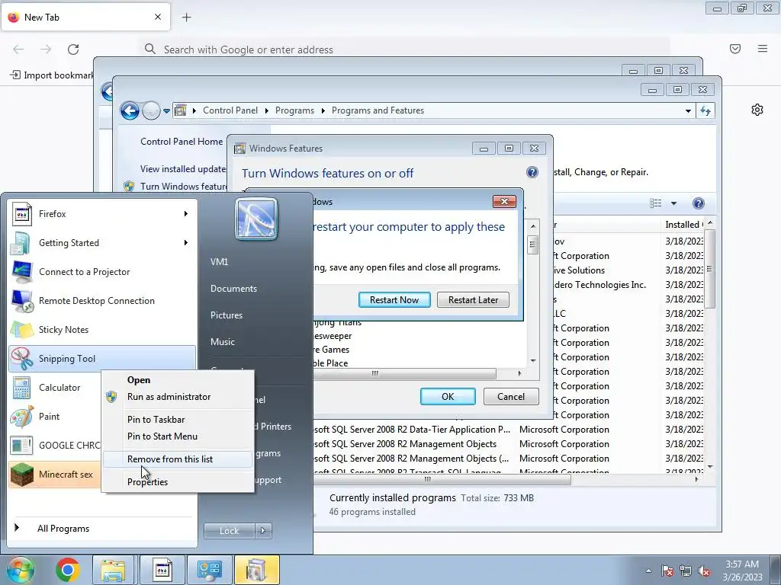
Task: Open recent pages dropdown next to back button
Action: pyautogui.click(x=166, y=111)
